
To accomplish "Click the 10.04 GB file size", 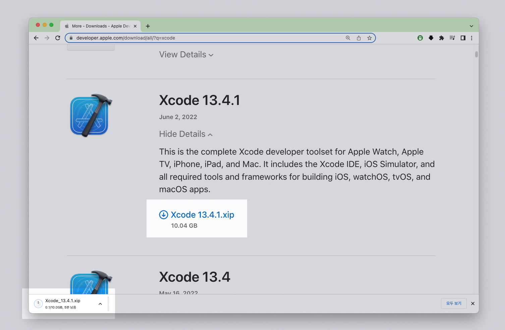I will pyautogui.click(x=184, y=226).
